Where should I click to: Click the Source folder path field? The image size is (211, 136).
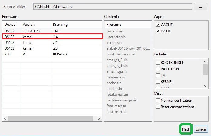pyautogui.click(x=111, y=6)
